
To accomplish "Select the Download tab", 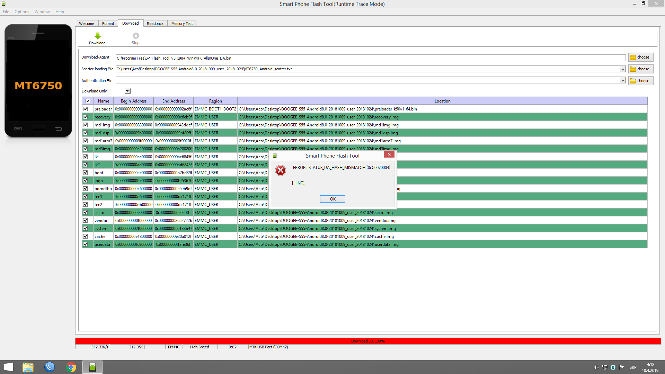I will pos(131,23).
